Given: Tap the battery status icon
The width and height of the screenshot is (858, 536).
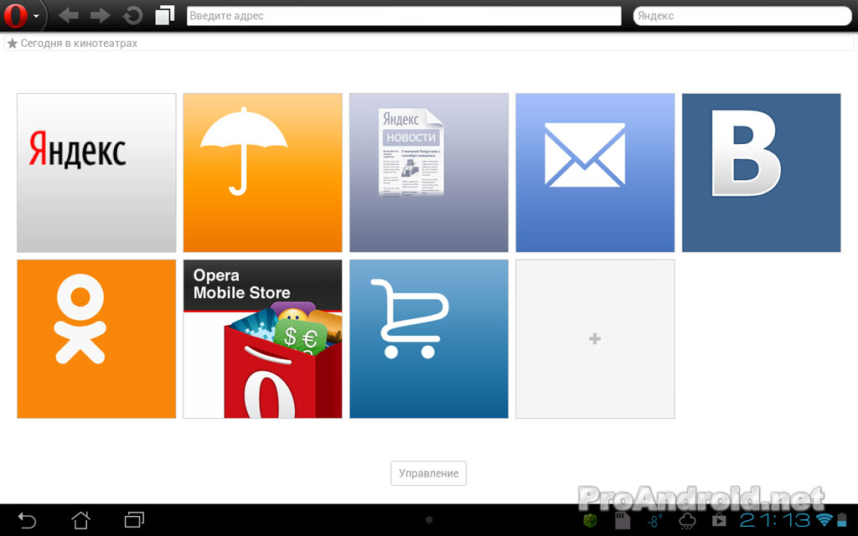Looking at the screenshot, I should click(x=841, y=520).
